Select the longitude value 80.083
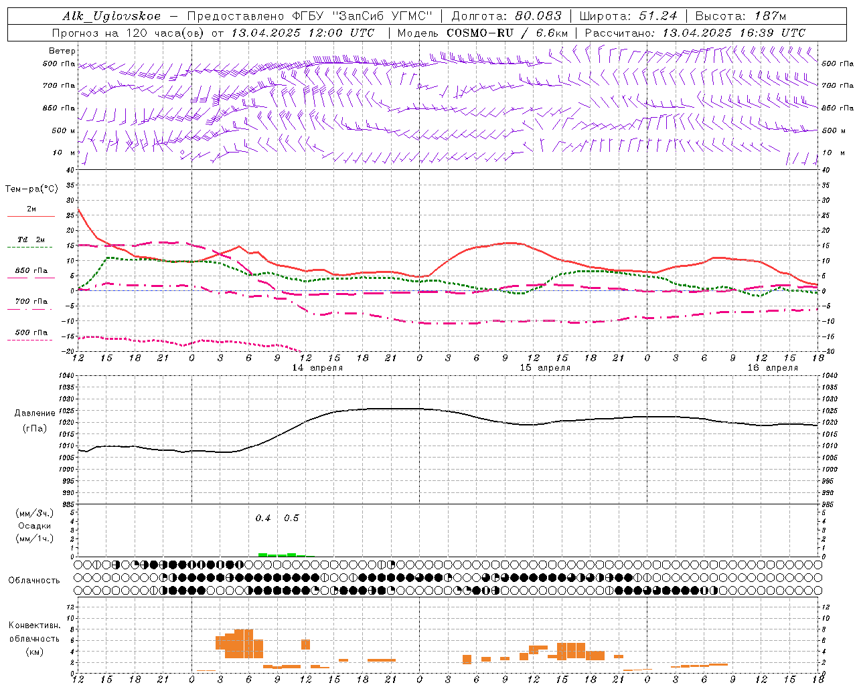Screen dimensions: 857x685 pyautogui.click(x=538, y=16)
